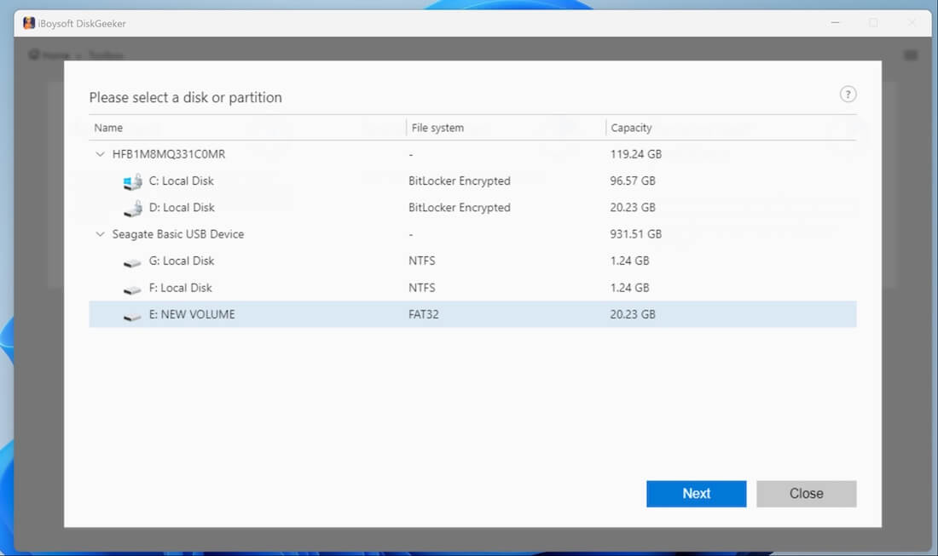Click 1.24 GB in the G: Local Disk row
Viewport: 938px width, 556px height.
point(629,261)
